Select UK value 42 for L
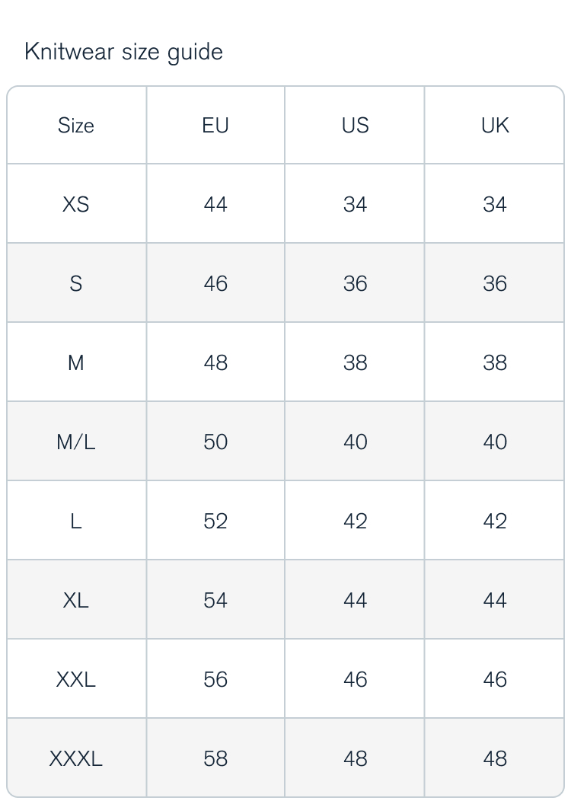Viewport: 571px width, 804px height. point(495,522)
